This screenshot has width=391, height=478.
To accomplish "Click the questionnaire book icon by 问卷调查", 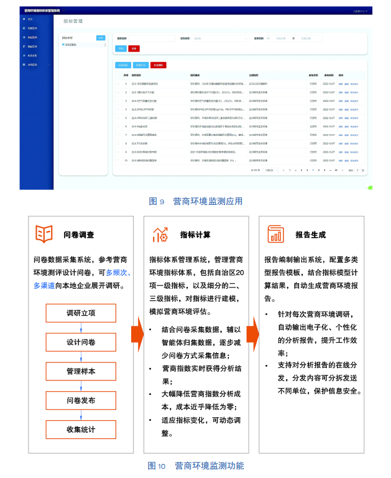I will (x=44, y=234).
